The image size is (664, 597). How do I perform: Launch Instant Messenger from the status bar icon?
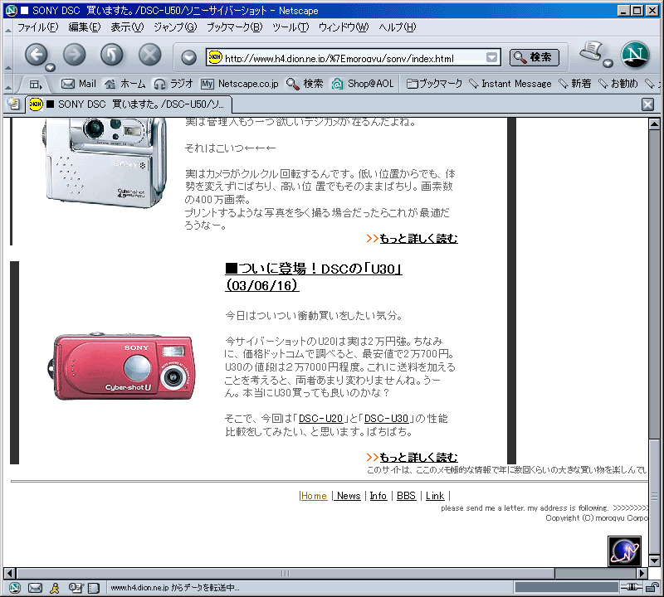coord(55,587)
